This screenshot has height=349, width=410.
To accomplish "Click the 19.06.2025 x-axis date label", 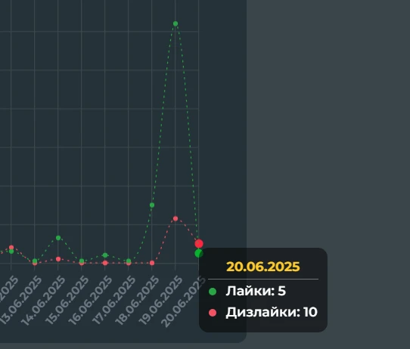I will pos(160,300).
